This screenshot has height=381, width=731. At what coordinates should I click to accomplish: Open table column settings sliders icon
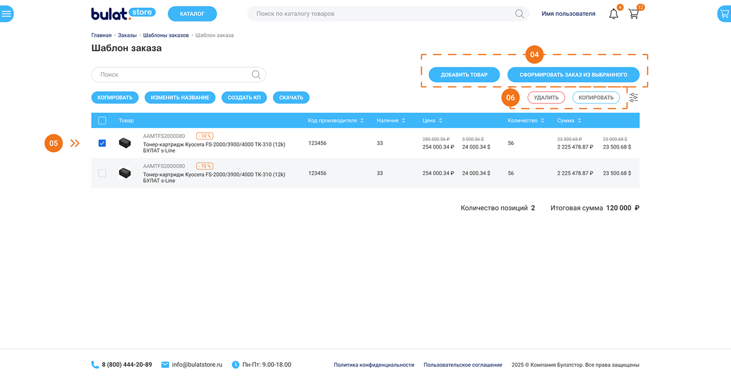[x=633, y=97]
